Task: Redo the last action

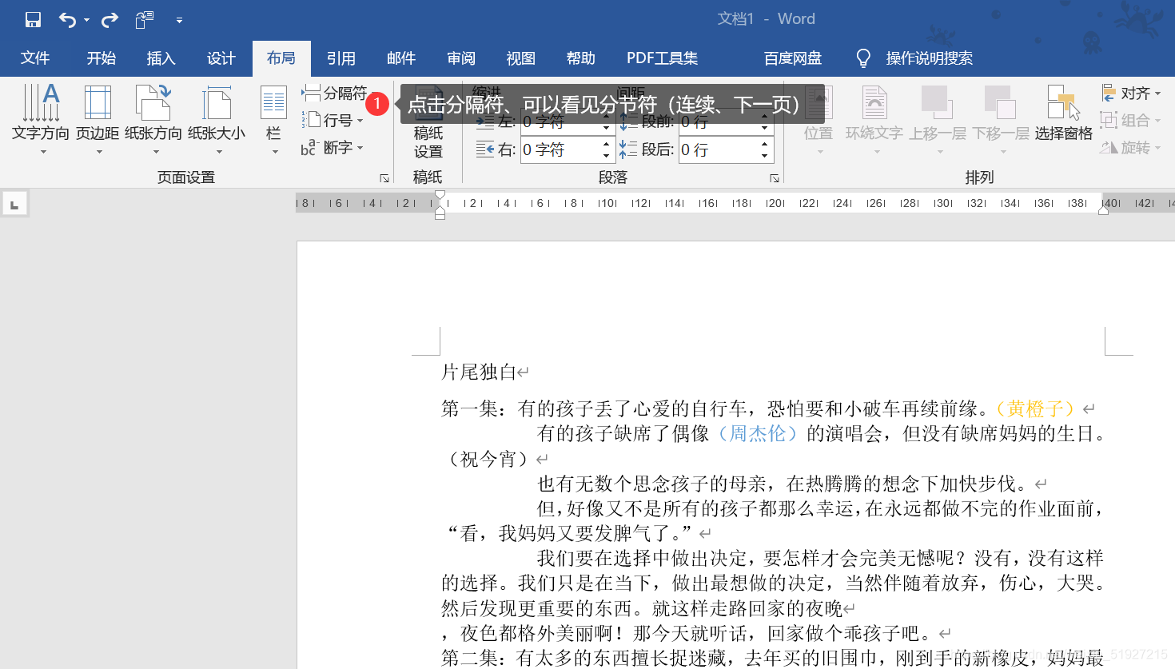Action: coord(110,19)
